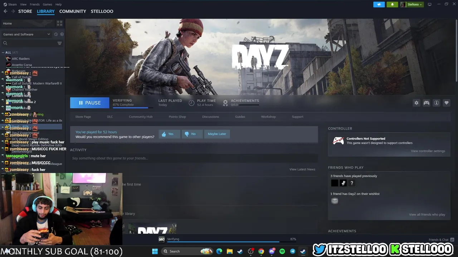This screenshot has width=458, height=257.
Task: Open the Friends menu
Action: pos(35,4)
